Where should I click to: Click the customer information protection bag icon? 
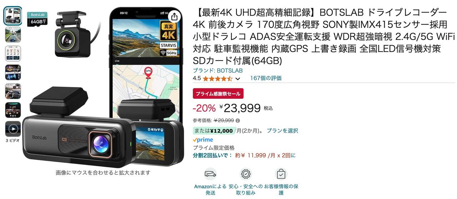281,174
